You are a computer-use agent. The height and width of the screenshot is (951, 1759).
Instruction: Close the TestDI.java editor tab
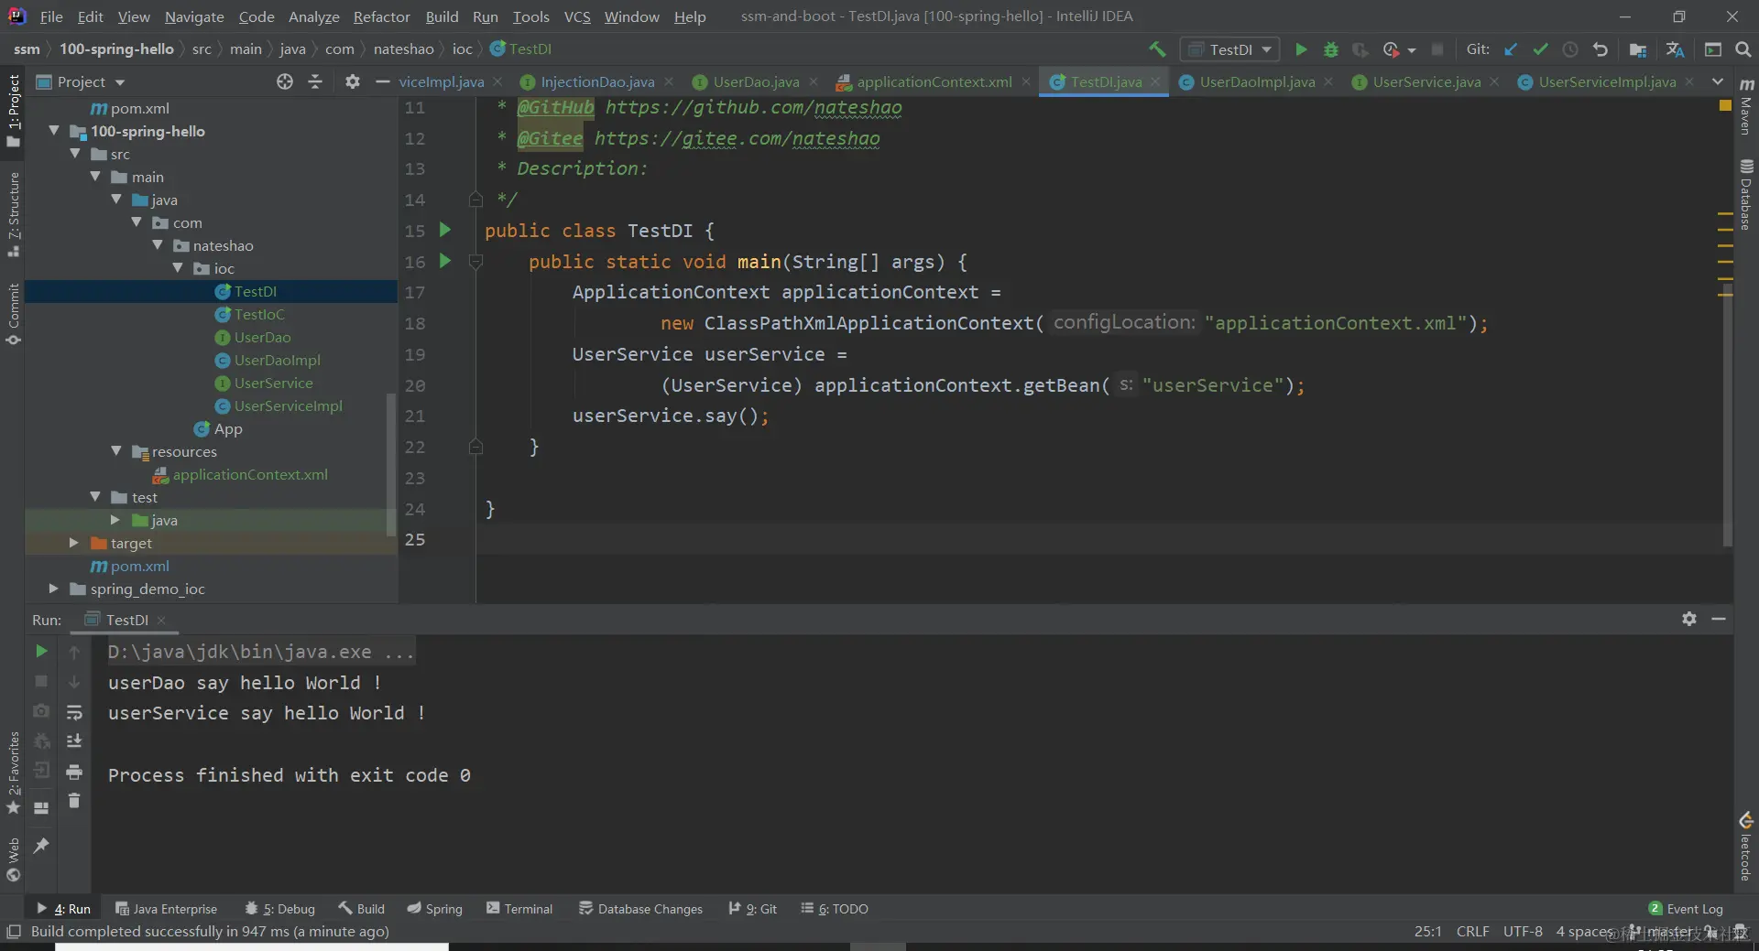(x=1155, y=81)
